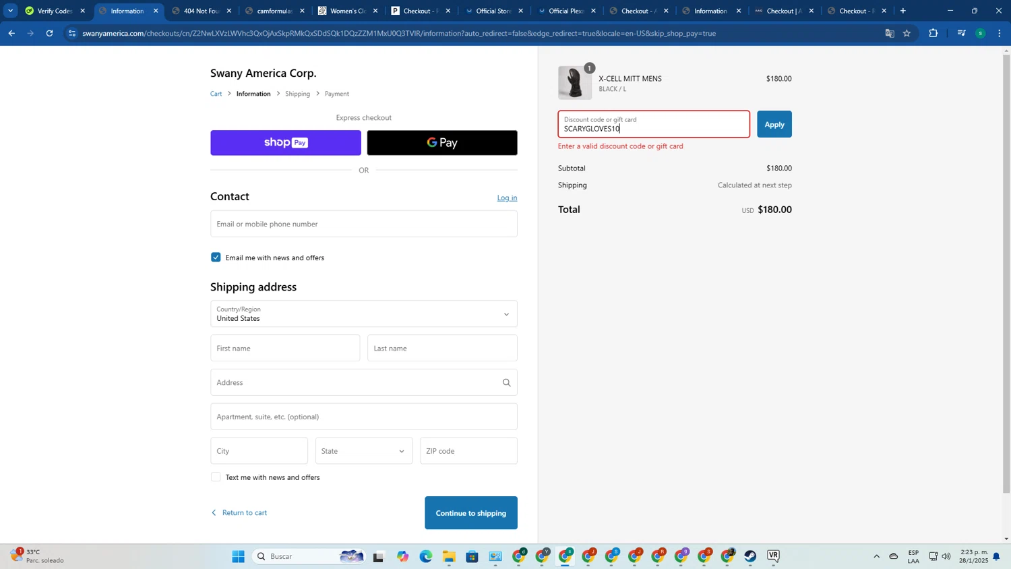Expand the Country/Region dropdown

point(364,314)
